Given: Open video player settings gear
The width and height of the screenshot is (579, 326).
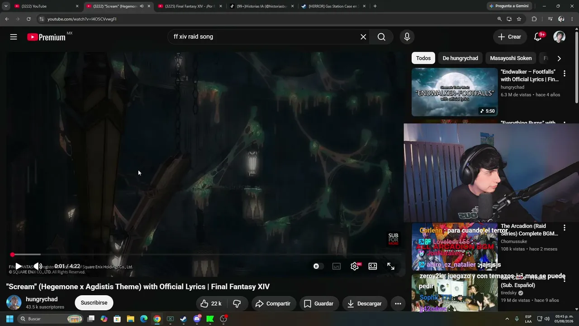Looking at the screenshot, I should tap(355, 266).
